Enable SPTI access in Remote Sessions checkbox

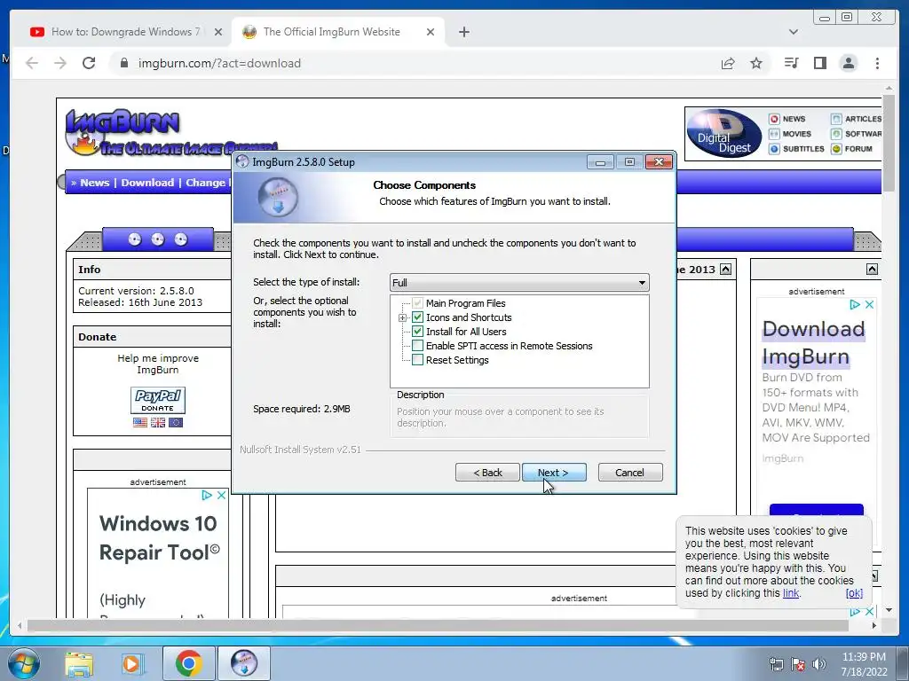coord(417,346)
